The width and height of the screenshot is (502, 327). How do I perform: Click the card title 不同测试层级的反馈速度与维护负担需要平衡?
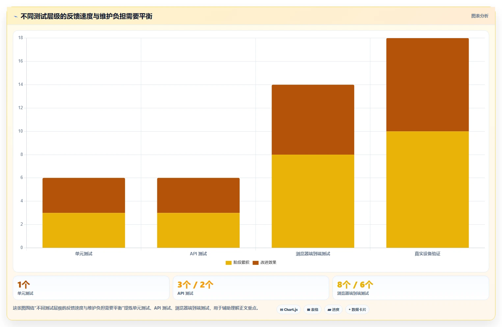coord(86,16)
